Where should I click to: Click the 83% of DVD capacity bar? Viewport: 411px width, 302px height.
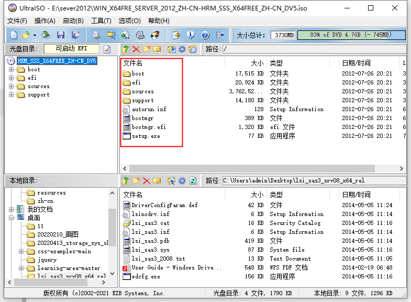click(351, 35)
